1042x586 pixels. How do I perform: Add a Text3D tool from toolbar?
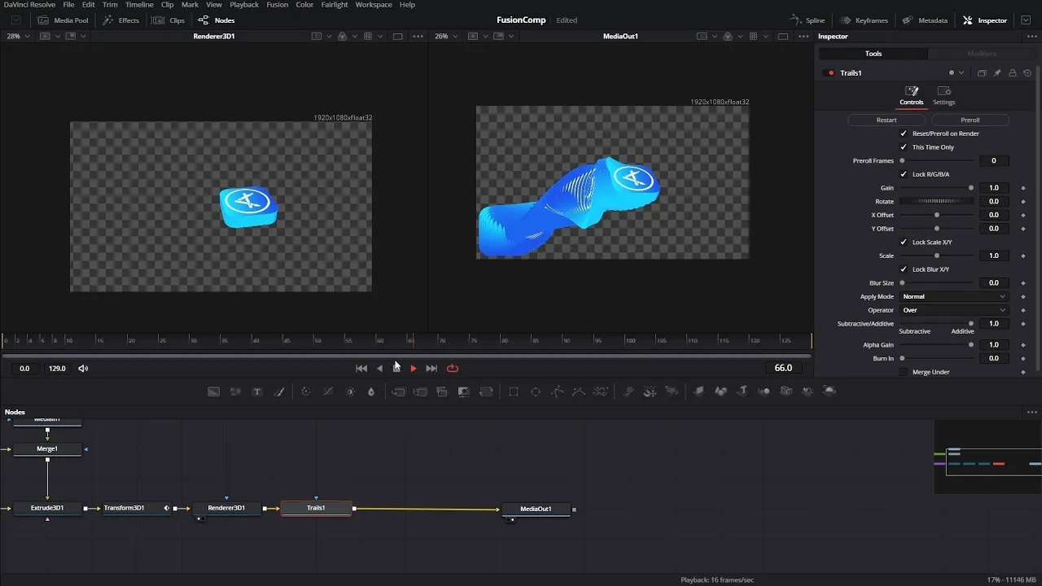742,391
